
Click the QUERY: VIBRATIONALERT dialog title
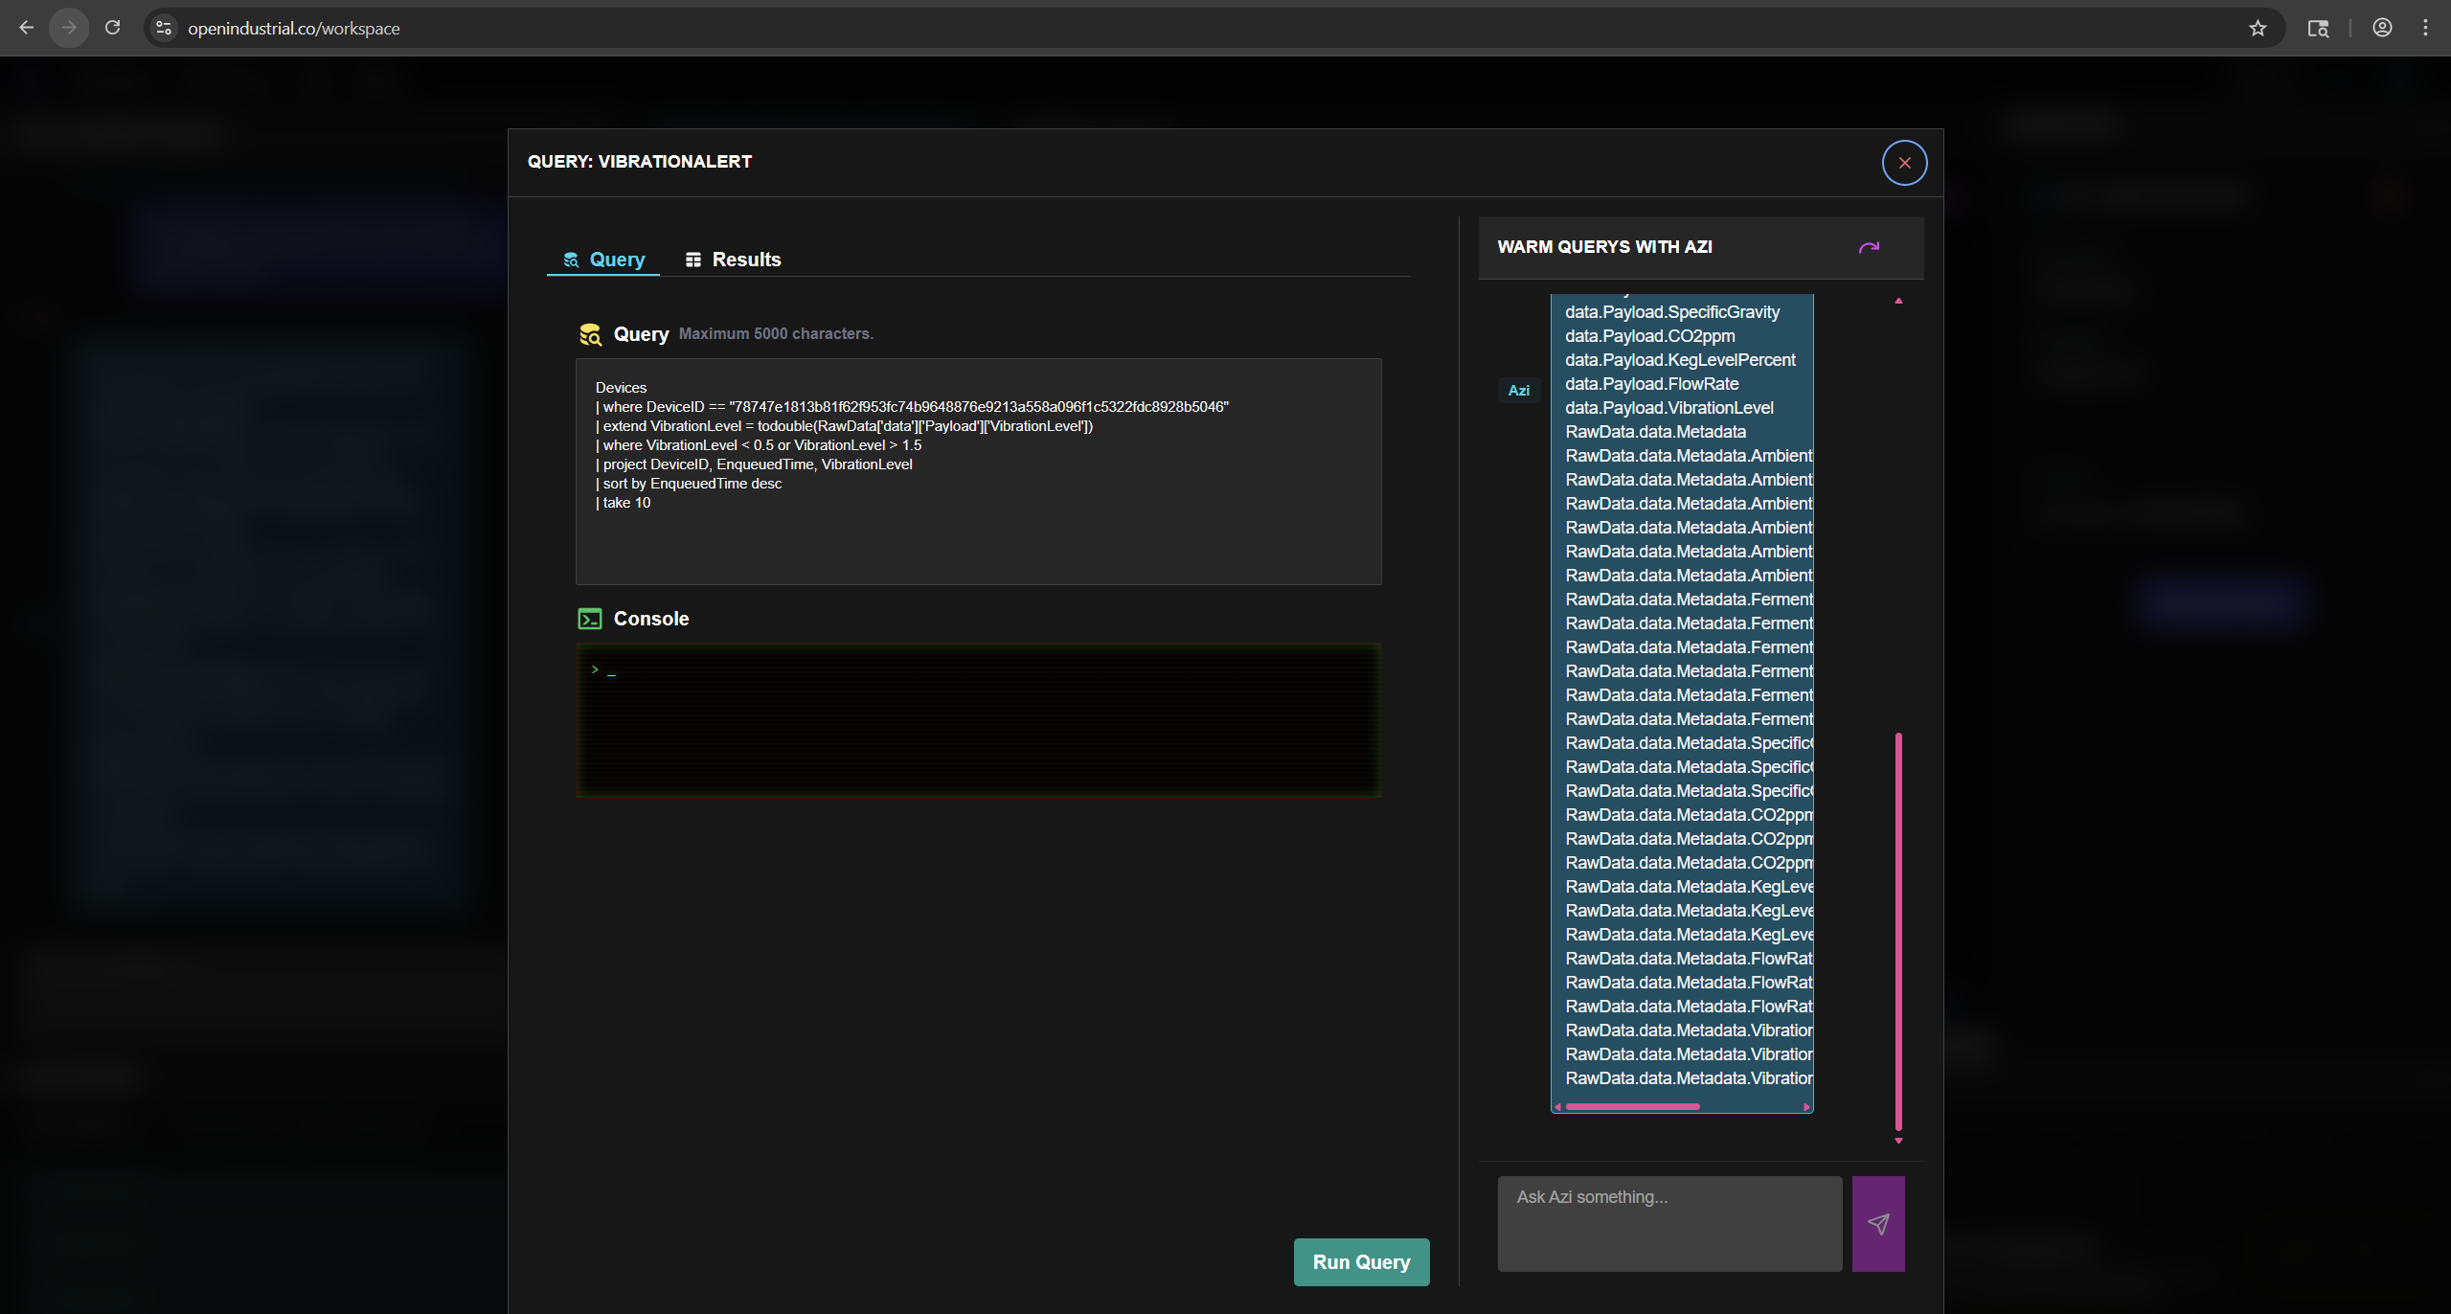[x=640, y=162]
